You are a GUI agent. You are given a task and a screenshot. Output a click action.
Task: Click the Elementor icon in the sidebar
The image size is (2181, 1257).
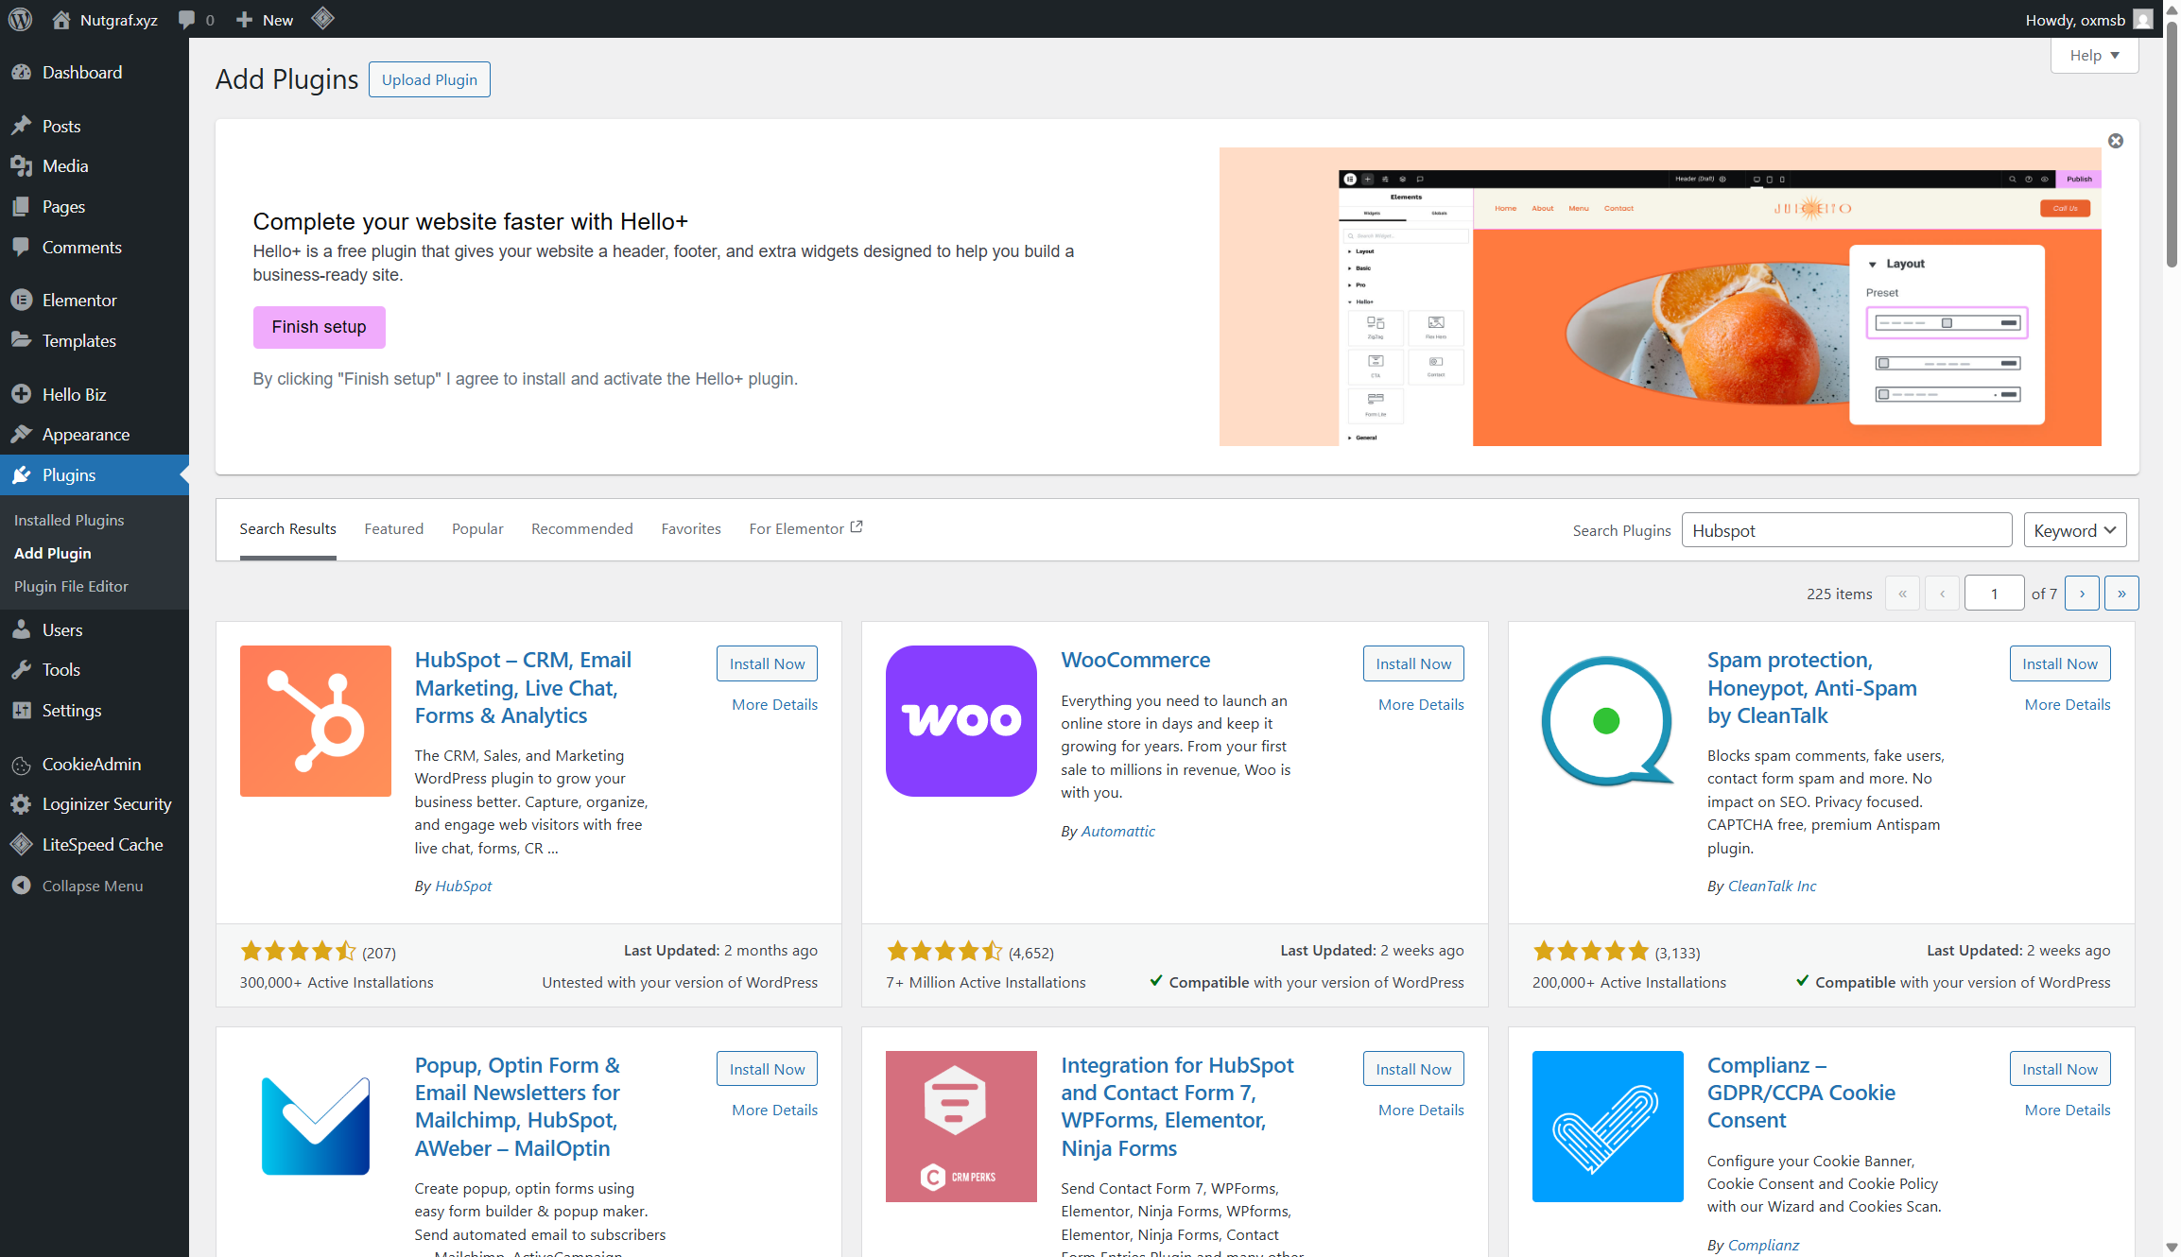23,300
